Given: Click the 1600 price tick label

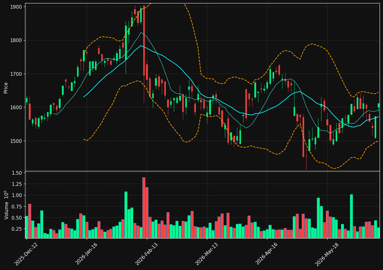Looking at the screenshot, I should coord(16,107).
